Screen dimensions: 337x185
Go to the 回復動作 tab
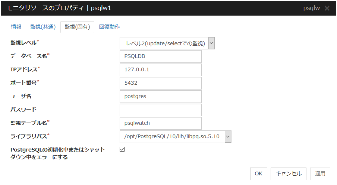pyautogui.click(x=109, y=27)
